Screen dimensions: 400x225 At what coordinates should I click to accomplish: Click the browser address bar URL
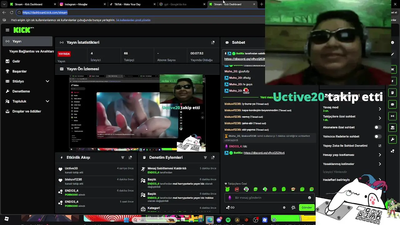click(45, 12)
